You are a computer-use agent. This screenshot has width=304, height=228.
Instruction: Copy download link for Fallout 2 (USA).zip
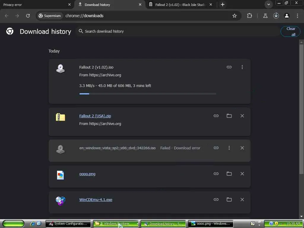tap(216, 116)
